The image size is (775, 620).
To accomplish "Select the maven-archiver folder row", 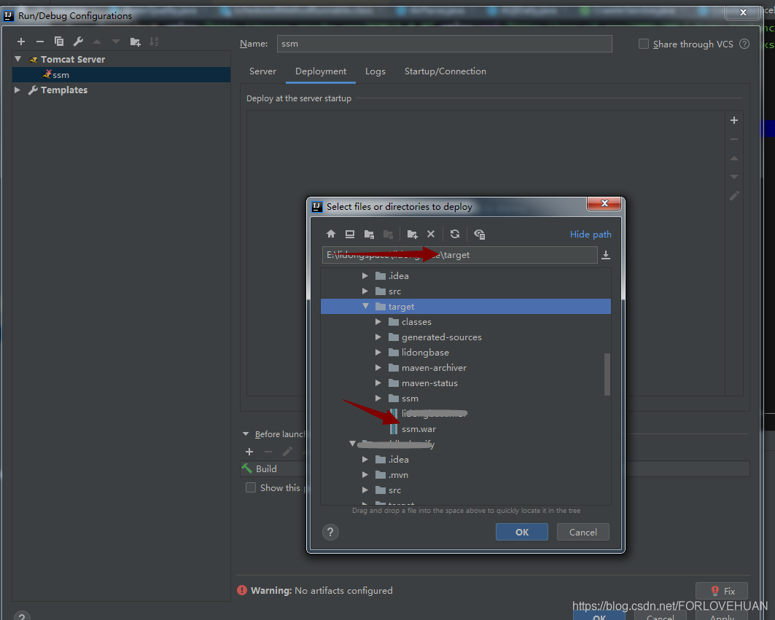I will (466, 367).
